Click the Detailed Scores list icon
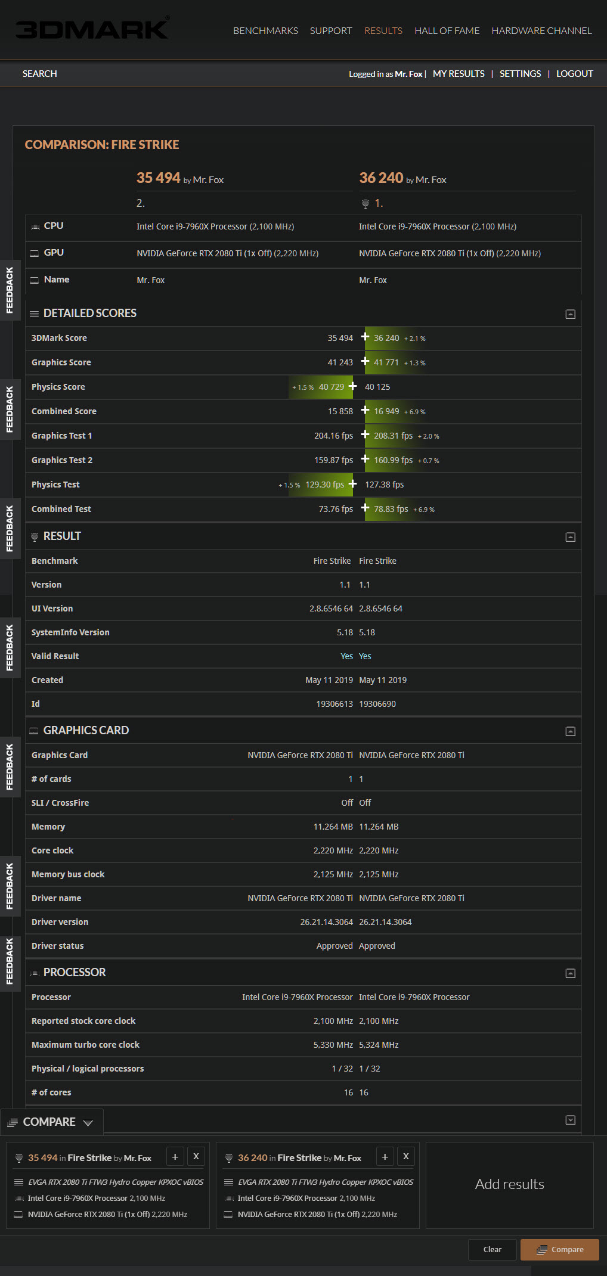 coord(35,313)
